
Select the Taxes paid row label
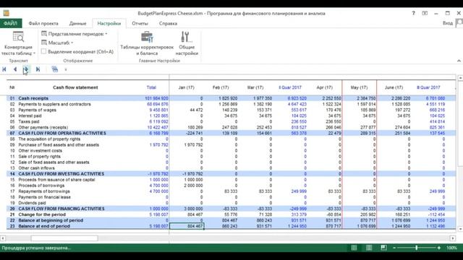coord(29,121)
